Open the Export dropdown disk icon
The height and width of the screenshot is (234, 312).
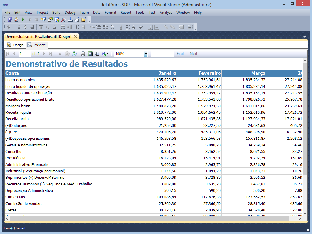click(x=105, y=54)
